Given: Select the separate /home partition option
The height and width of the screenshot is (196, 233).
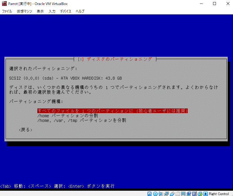Looking at the screenshot, I should 68,115.
